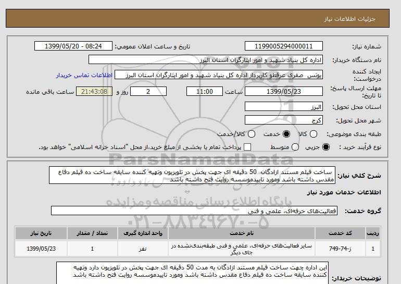The width and height of the screenshot is (401, 284).
Task: Click the ردیف column header
Action: click(373, 233)
